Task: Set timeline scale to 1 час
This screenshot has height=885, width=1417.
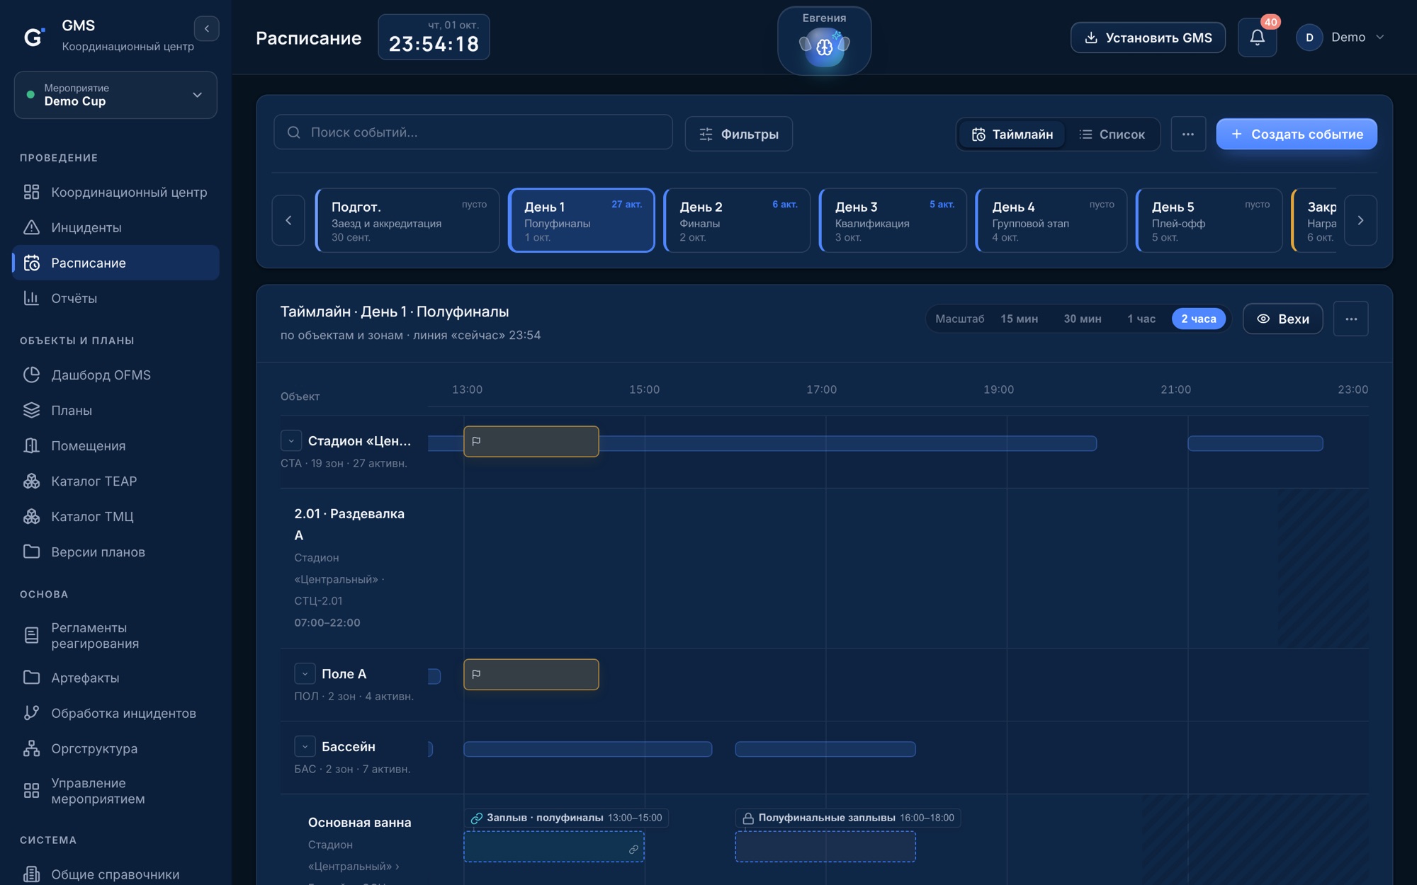Action: (x=1141, y=319)
